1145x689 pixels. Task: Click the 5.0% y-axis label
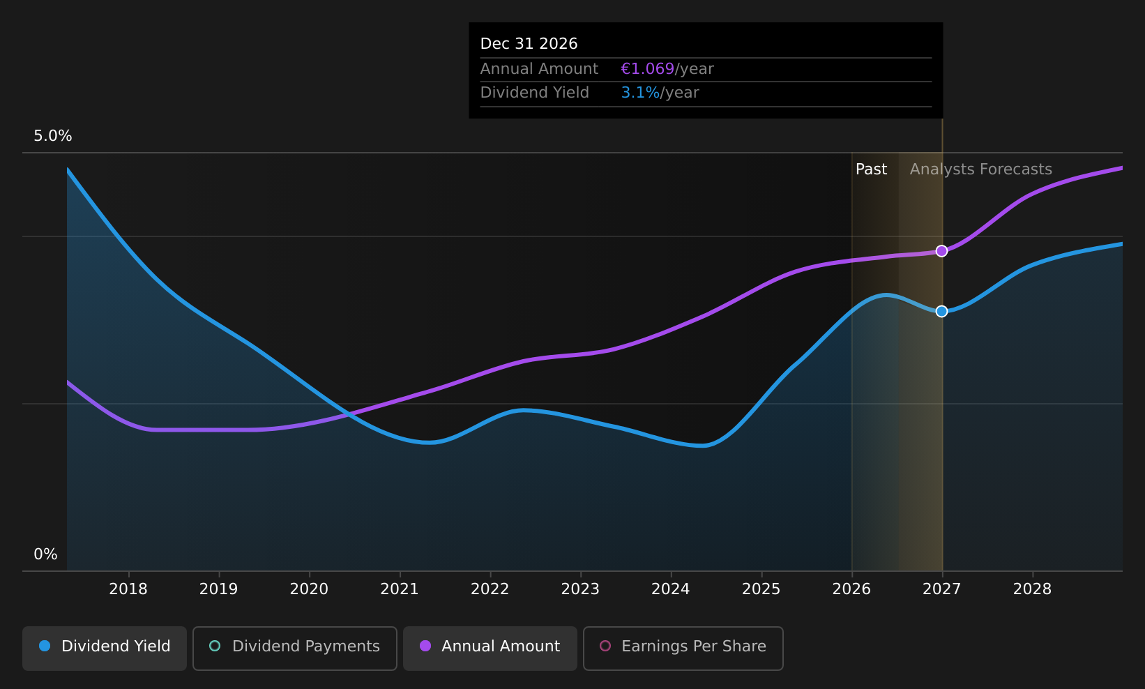(x=53, y=136)
